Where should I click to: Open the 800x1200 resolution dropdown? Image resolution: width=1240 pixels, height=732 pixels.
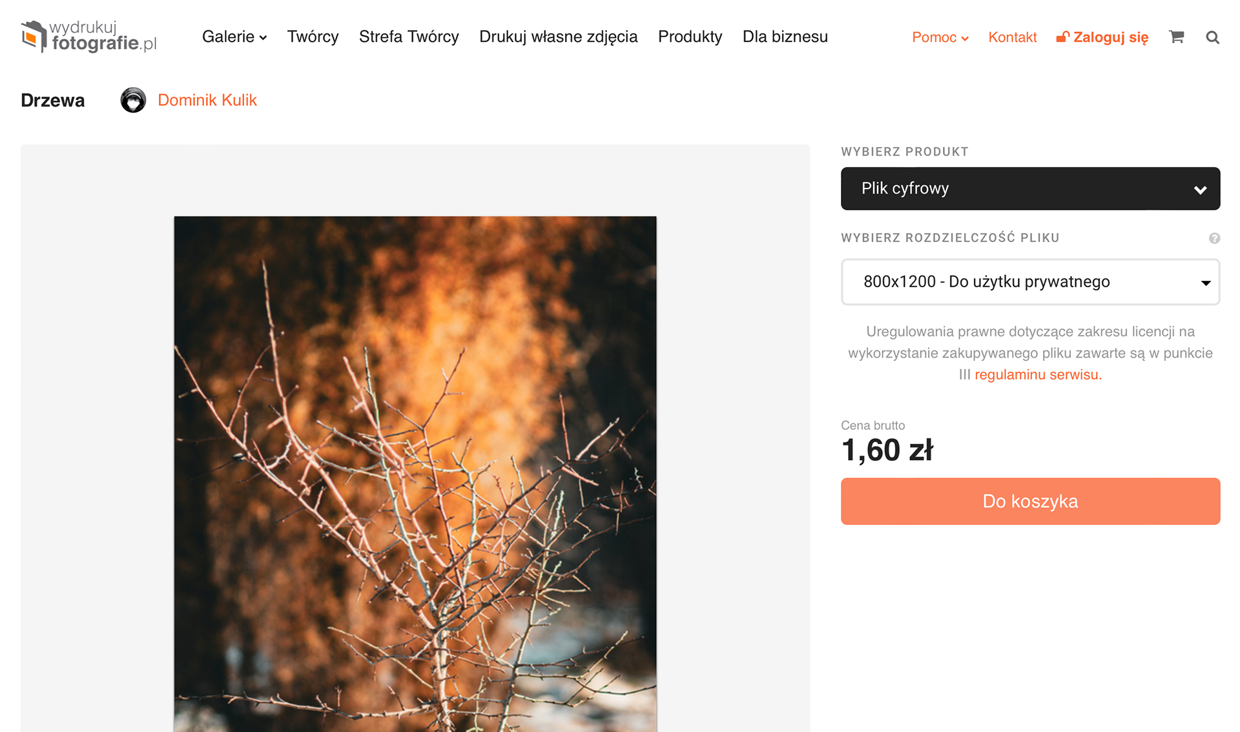1030,282
